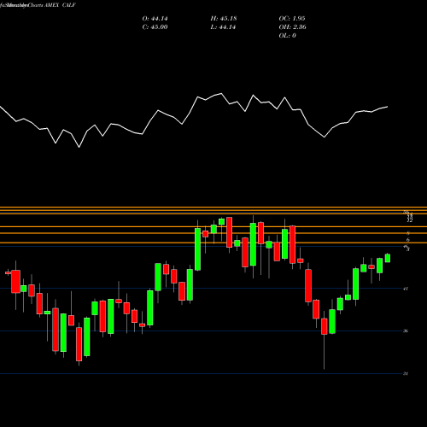Click the '41' price axis label
427x427 pixels.
[406, 289]
